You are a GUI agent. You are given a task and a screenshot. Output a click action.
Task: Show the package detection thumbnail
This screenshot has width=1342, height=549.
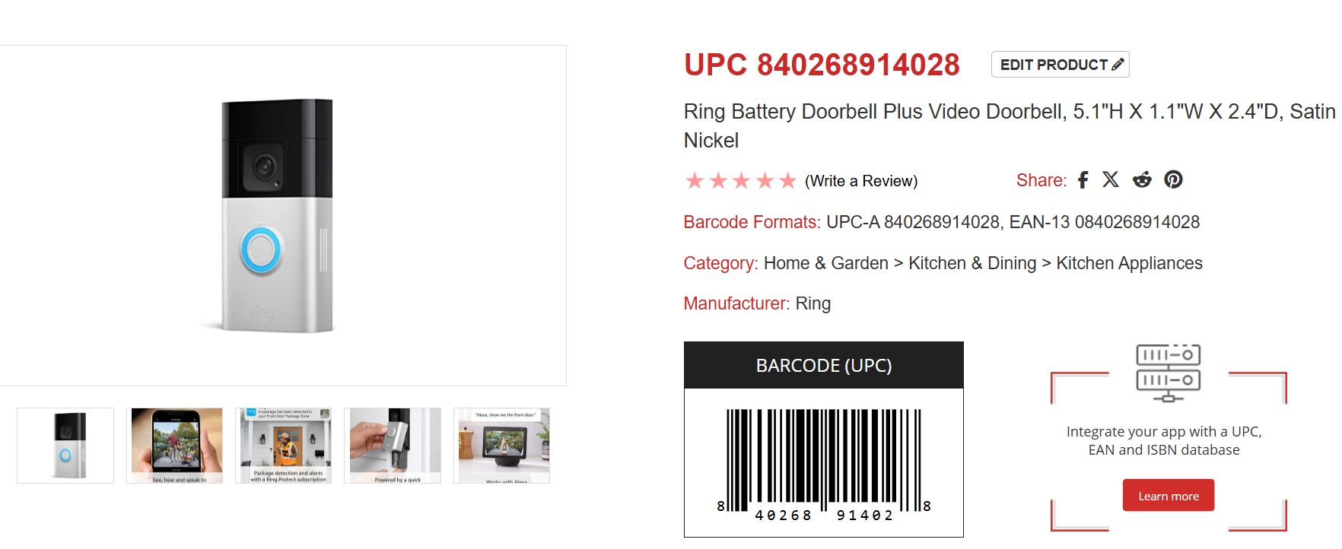click(284, 446)
